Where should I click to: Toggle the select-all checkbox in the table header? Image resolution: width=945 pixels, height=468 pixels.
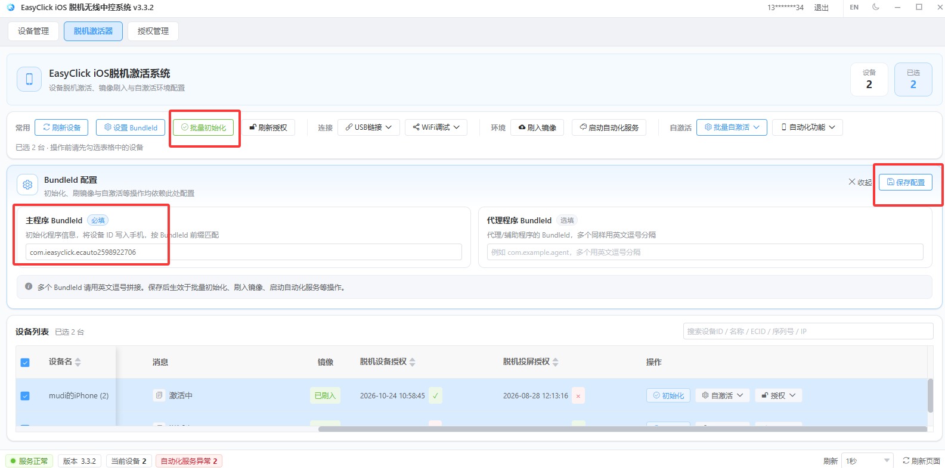pyautogui.click(x=25, y=362)
